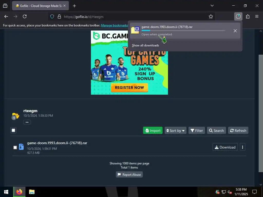Click the rar archive file icon
263x197 pixels.
coord(21,147)
